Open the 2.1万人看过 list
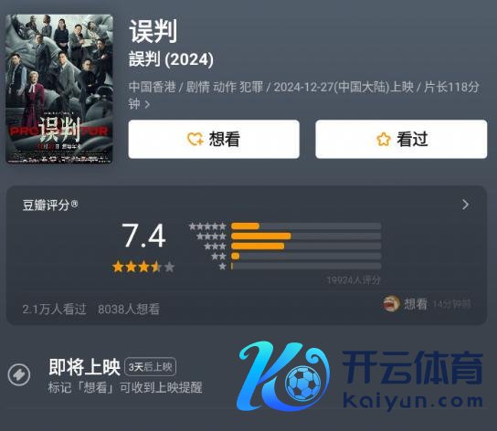The height and width of the screenshot is (431, 497). coord(54,309)
